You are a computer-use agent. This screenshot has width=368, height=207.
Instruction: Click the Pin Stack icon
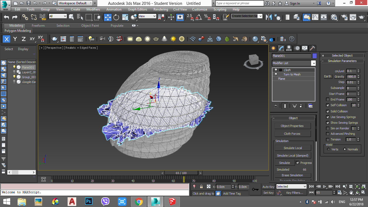[275, 106]
